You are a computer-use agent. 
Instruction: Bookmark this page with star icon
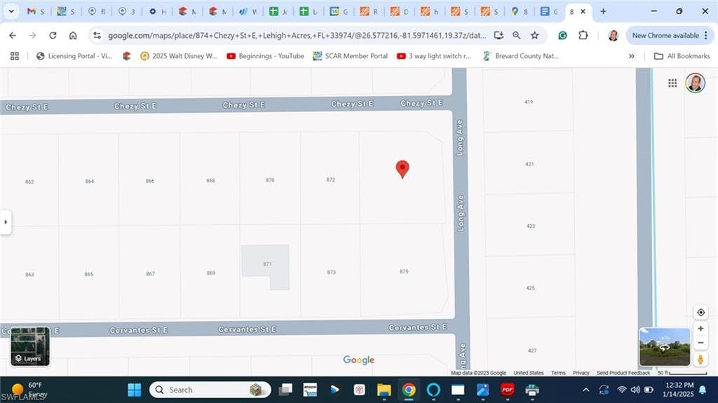point(534,35)
